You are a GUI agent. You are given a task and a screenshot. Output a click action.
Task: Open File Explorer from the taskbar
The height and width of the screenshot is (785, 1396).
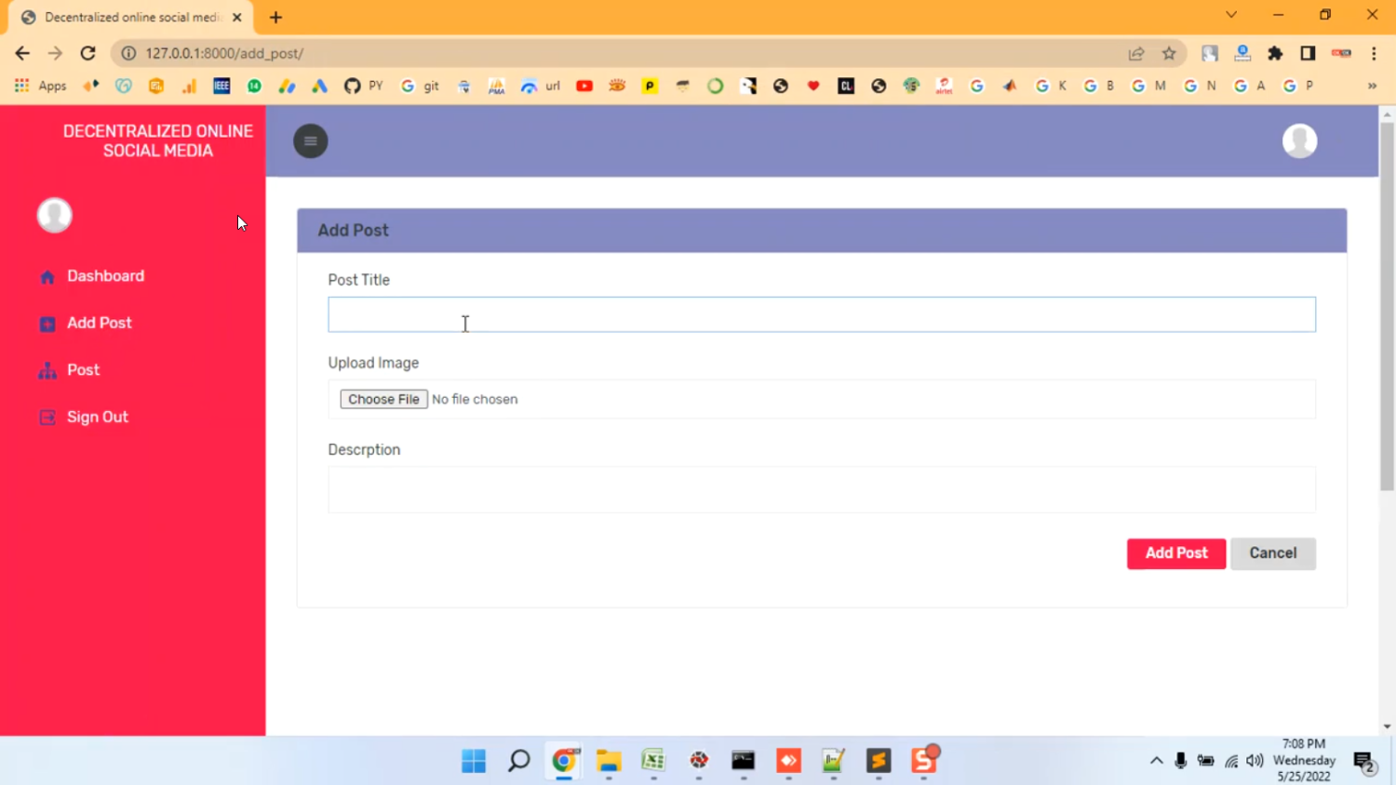coord(609,761)
